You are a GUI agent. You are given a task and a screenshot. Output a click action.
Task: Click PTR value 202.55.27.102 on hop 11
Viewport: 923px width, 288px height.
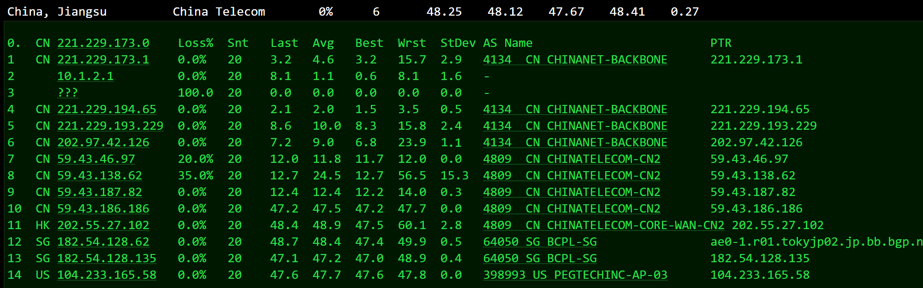(778, 225)
